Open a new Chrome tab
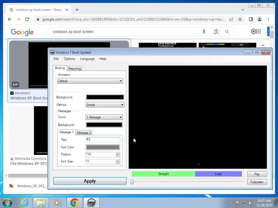Image resolution: width=278 pixels, height=208 pixels. pyautogui.click(x=77, y=10)
